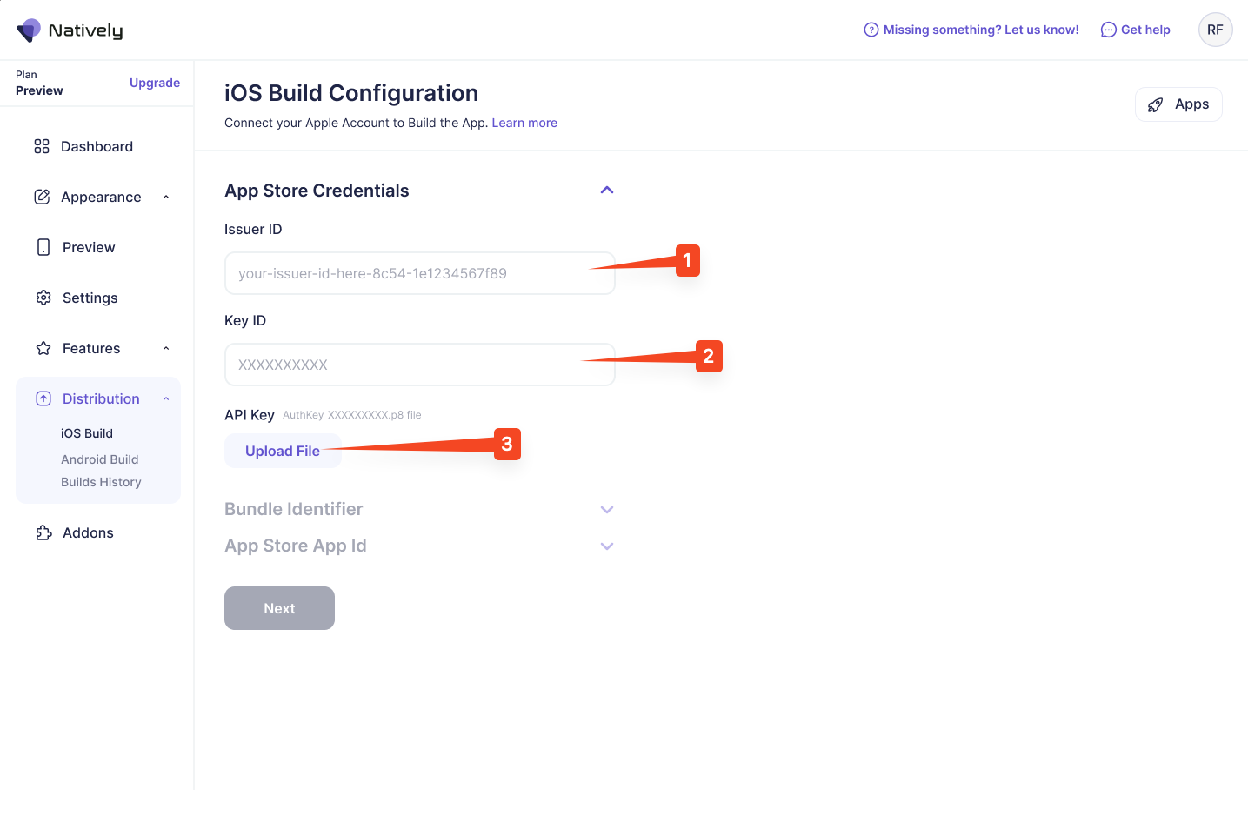1248x837 pixels.
Task: Click the Appearance edit icon
Action: [x=42, y=197]
